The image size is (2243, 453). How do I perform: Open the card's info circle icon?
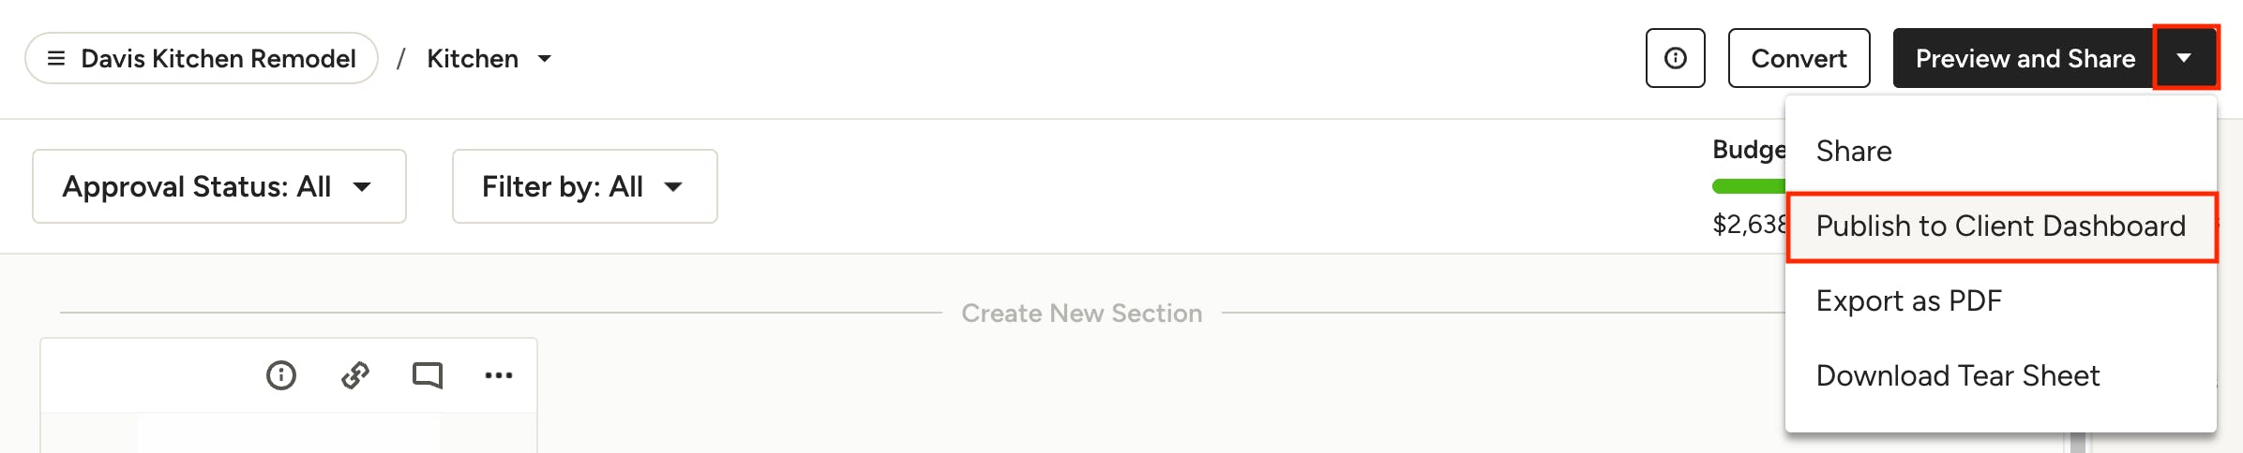[x=280, y=375]
